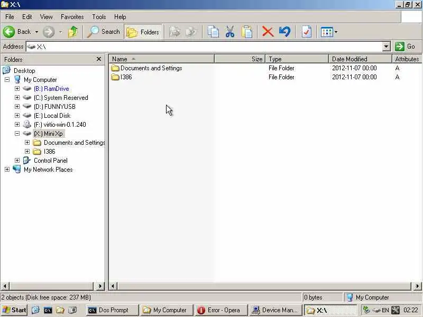Open the Back history dropdown arrow
Viewport: 423px width, 317px height.
click(x=36, y=32)
